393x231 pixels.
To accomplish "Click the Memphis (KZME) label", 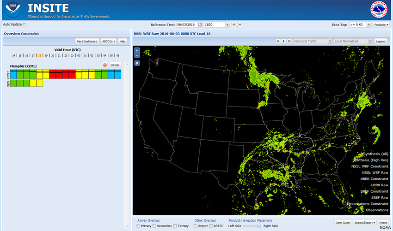I will coord(23,66).
